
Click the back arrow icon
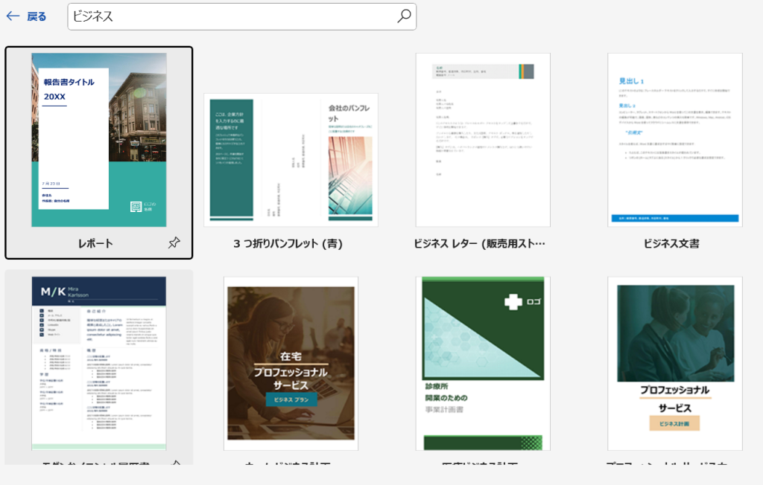coord(13,16)
